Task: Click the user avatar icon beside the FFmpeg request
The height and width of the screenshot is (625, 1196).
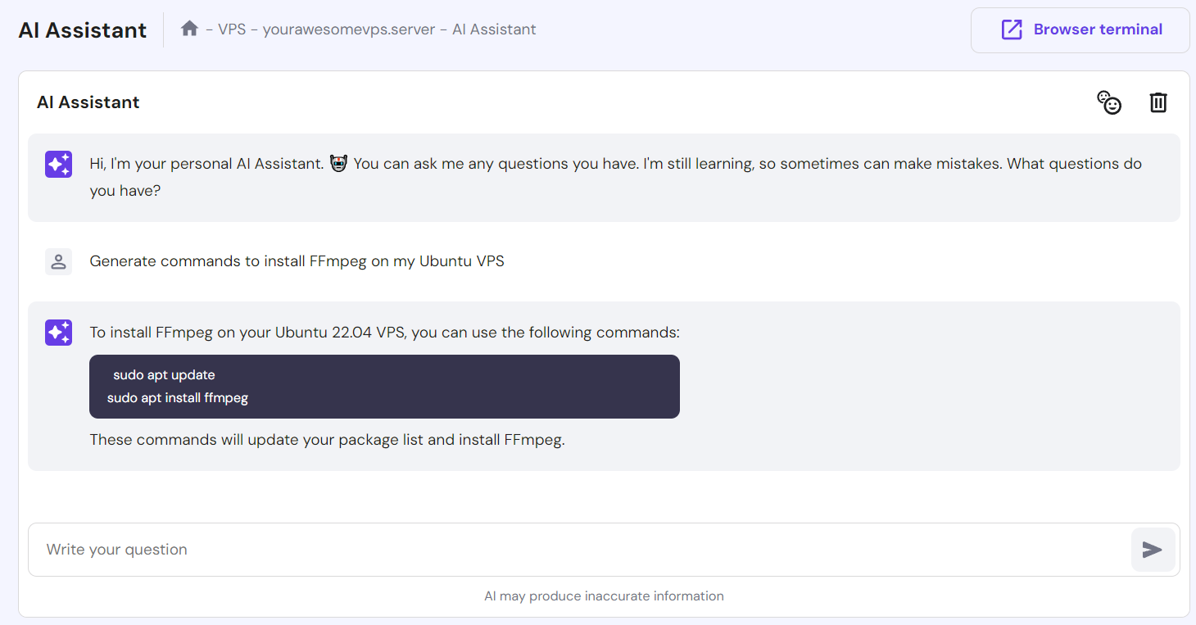Action: point(59,262)
